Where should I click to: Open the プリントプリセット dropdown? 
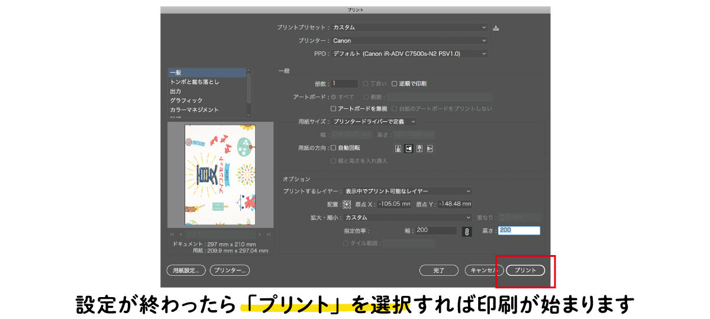(409, 27)
